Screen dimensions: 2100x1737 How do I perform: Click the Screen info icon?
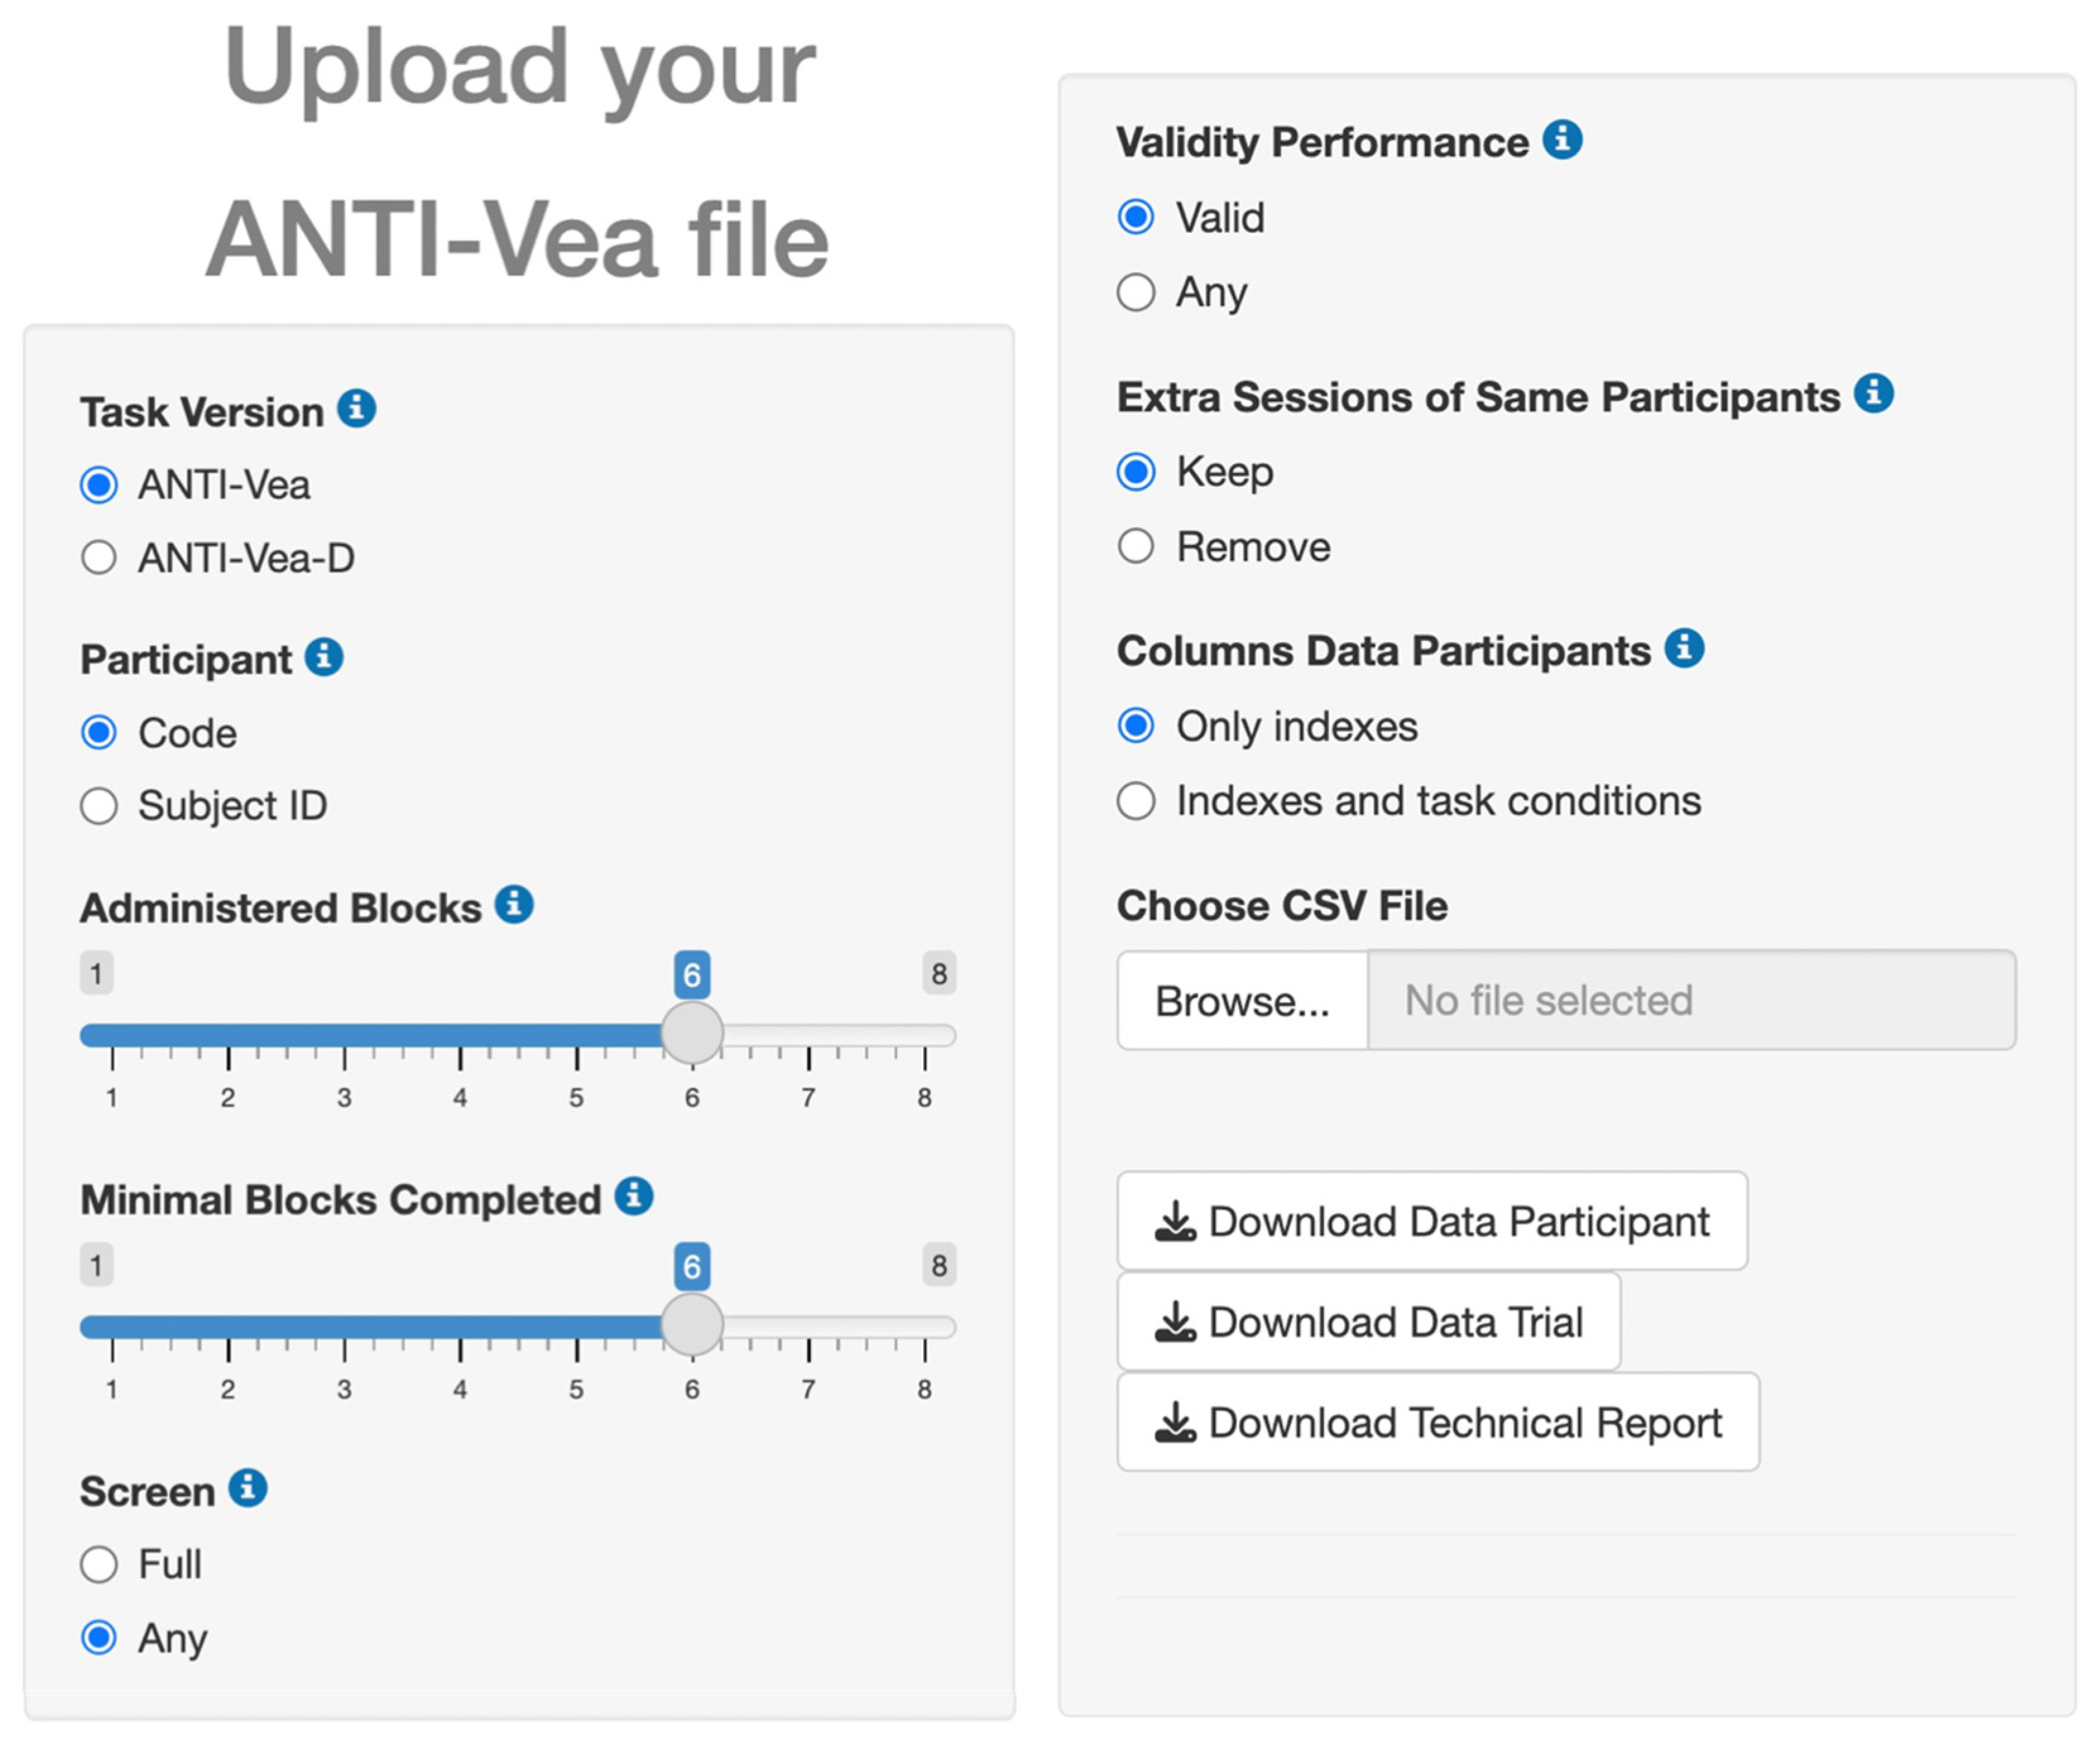(248, 1488)
